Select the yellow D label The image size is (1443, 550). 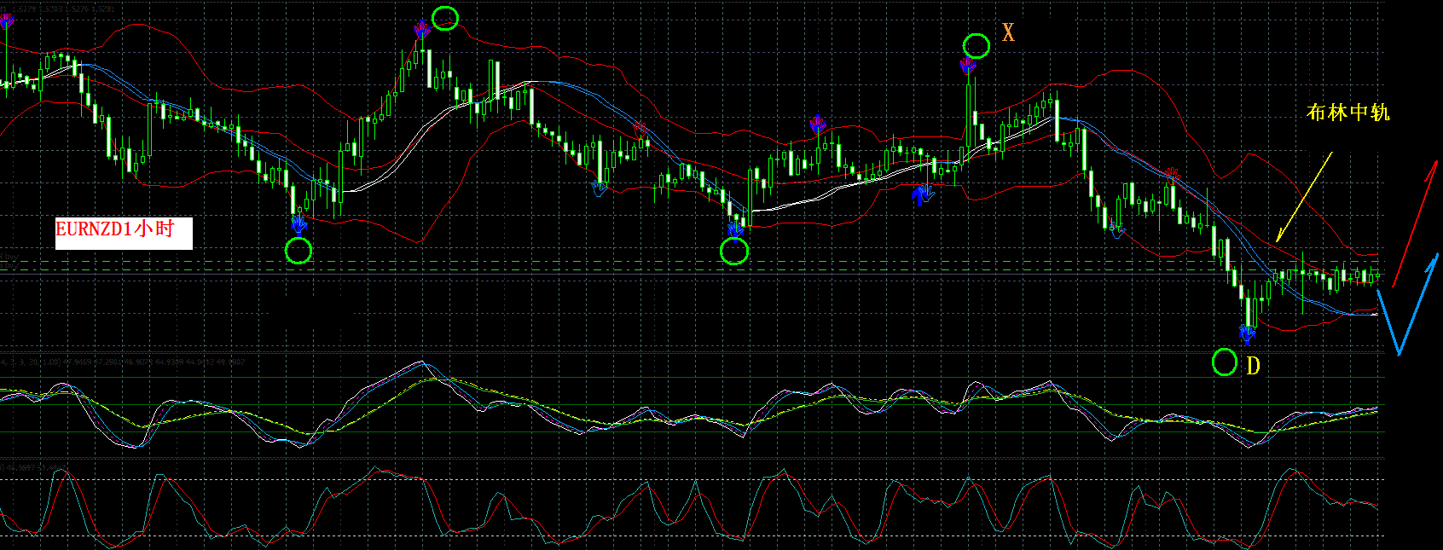point(1253,366)
